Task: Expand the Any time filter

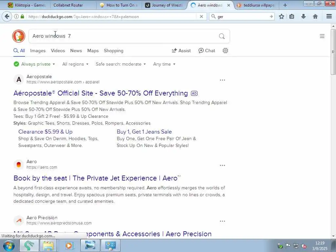Action: click(x=164, y=64)
